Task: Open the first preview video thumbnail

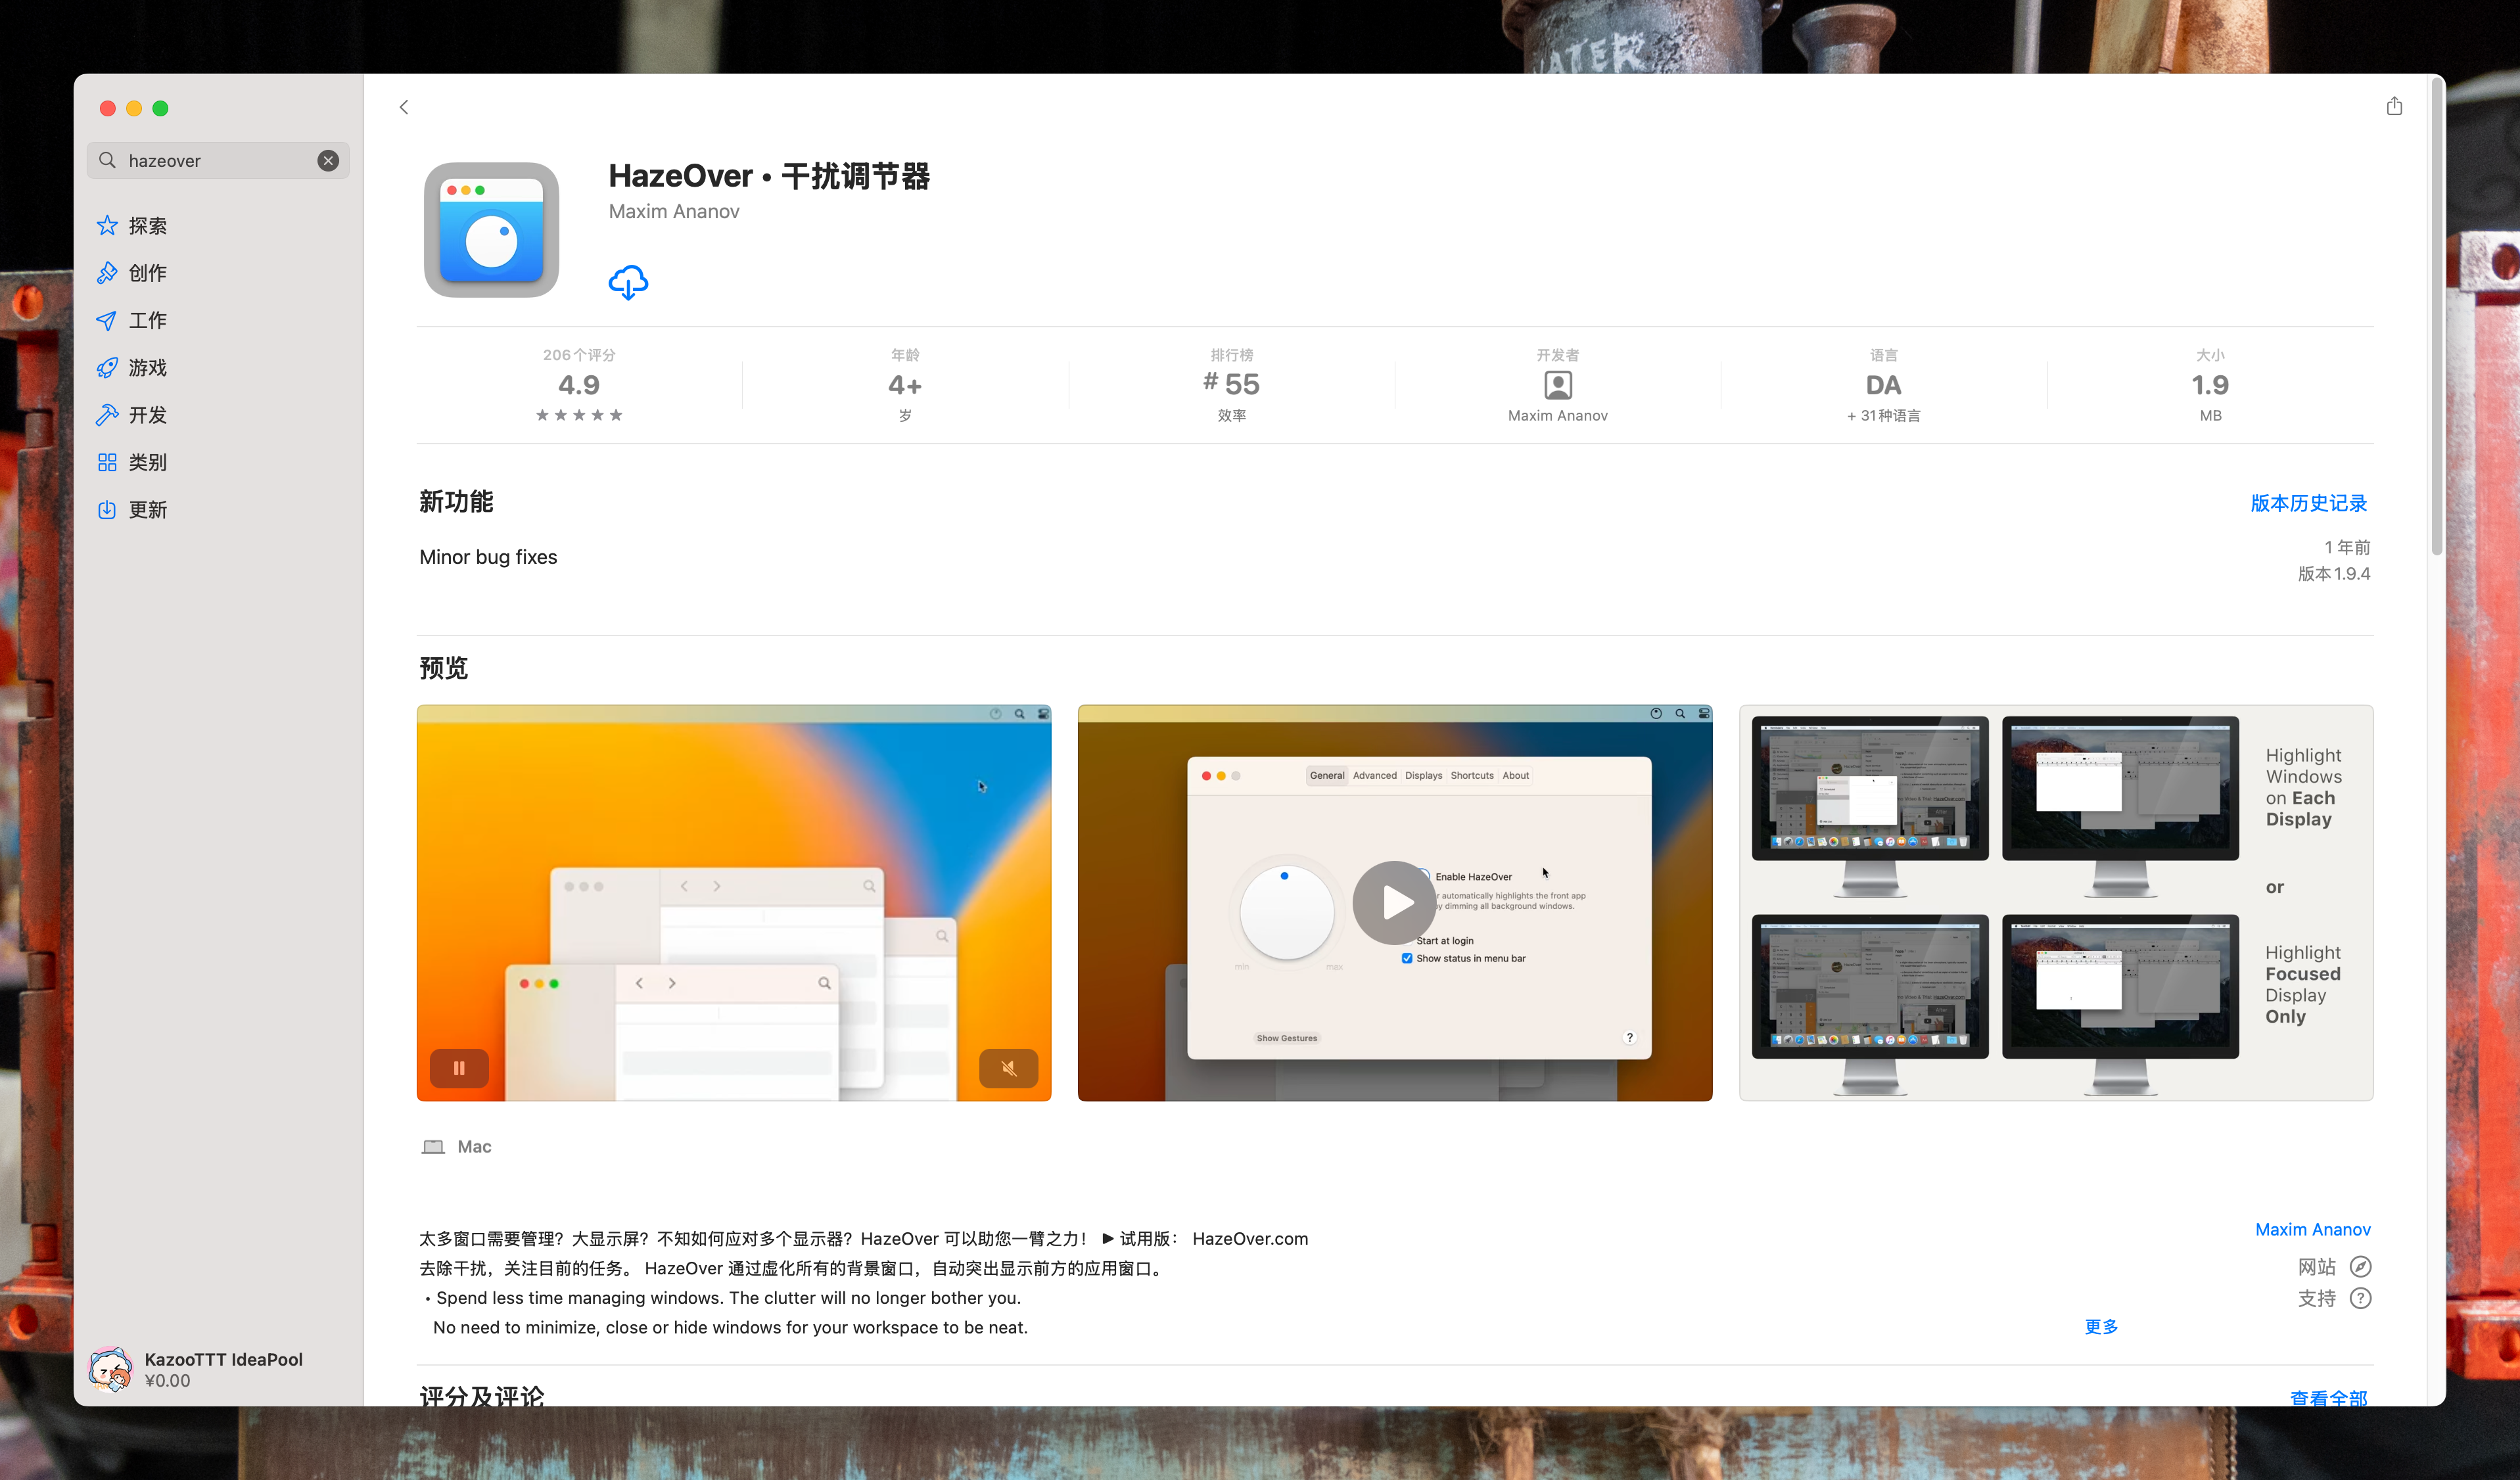Action: (x=734, y=903)
